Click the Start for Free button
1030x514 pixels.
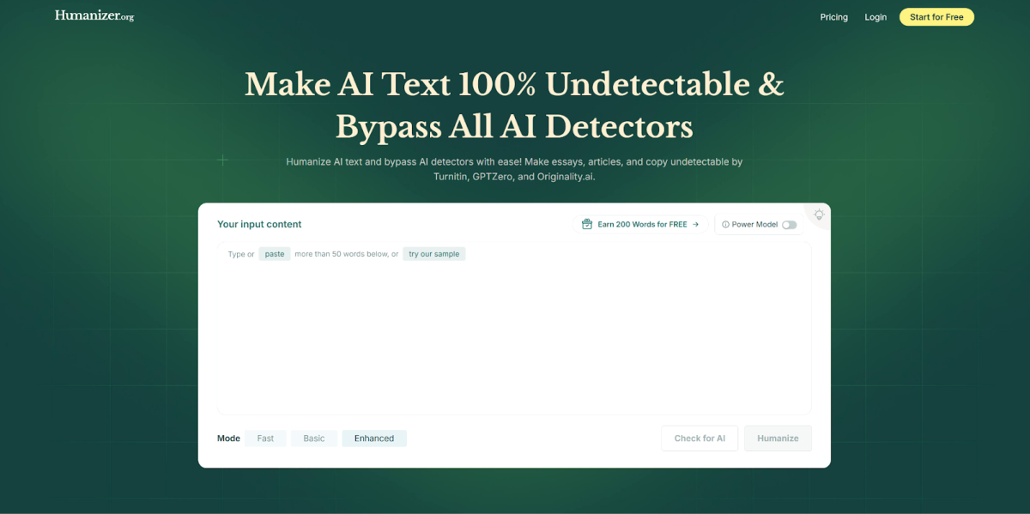tap(936, 17)
